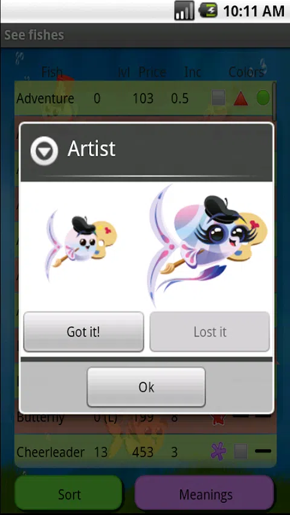Click the Colors column header
Screen dimensions: 290x515
pos(246,72)
